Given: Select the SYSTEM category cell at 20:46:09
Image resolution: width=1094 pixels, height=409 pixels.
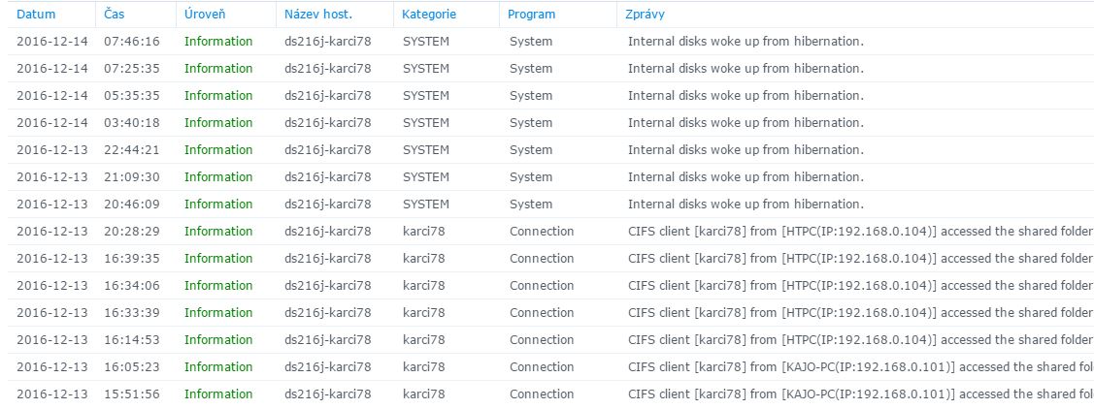Looking at the screenshot, I should click(426, 204).
